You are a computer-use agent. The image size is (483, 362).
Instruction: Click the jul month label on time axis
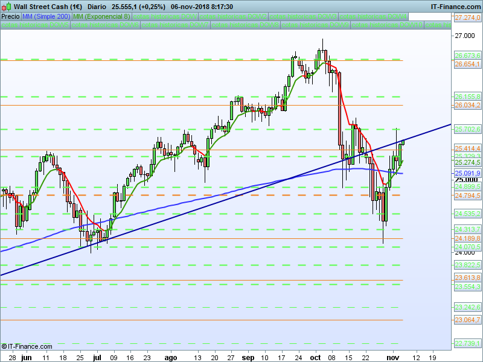coord(97,358)
